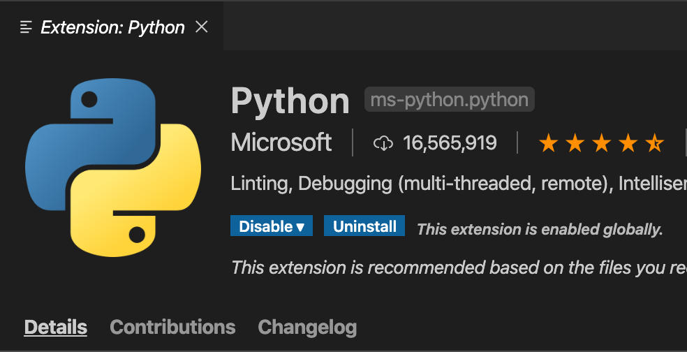Viewport: 687px width, 352px height.
Task: View the Changelog tab
Action: [x=307, y=327]
